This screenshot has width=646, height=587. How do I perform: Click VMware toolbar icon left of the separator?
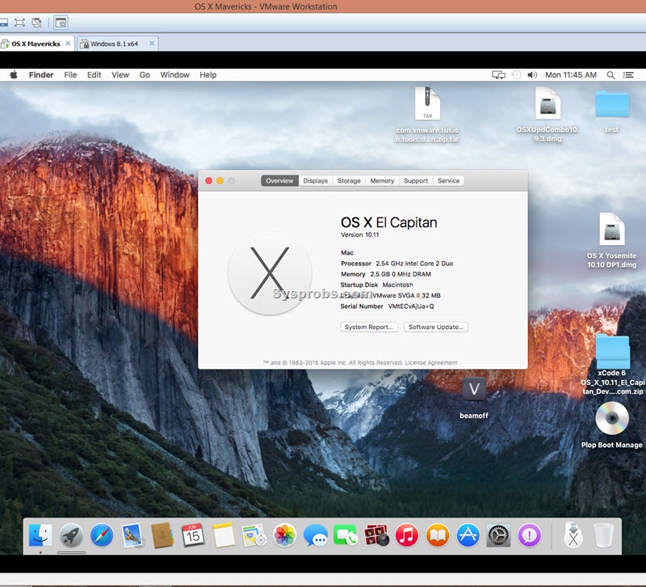36,23
